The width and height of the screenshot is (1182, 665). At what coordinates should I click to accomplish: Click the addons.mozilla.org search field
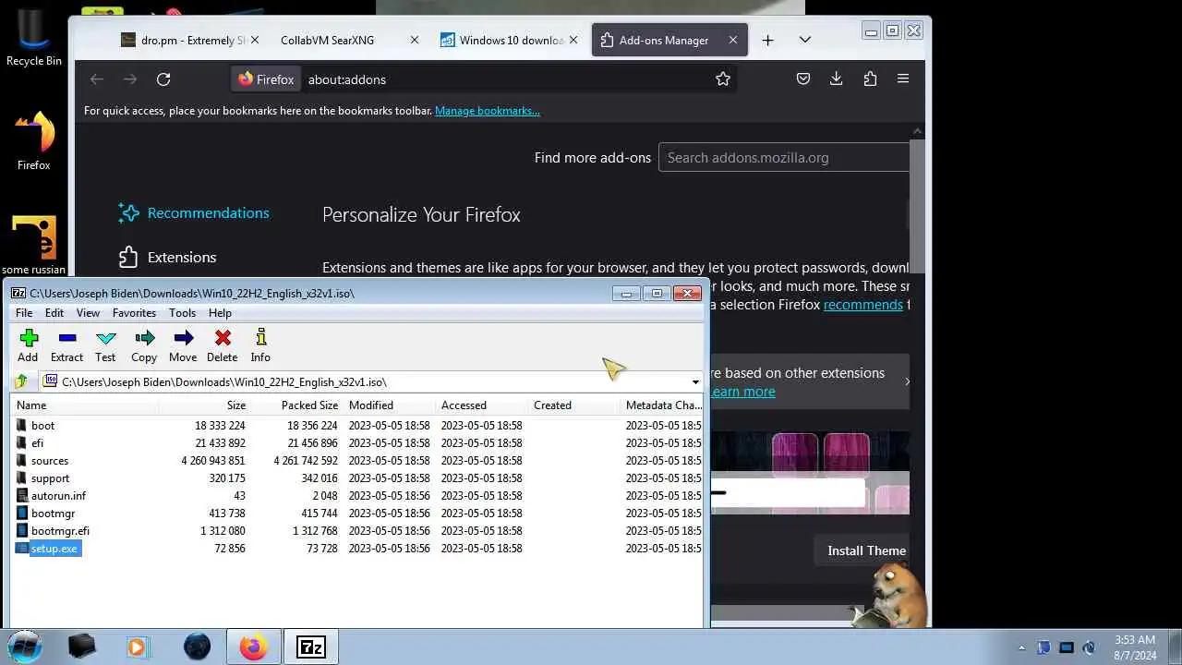tap(785, 158)
